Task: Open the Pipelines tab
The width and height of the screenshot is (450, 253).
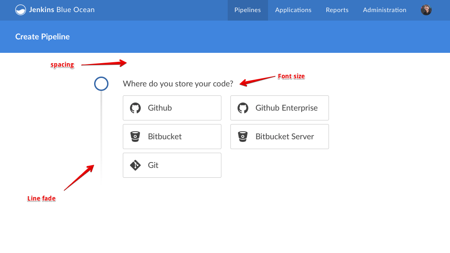Action: [x=247, y=10]
